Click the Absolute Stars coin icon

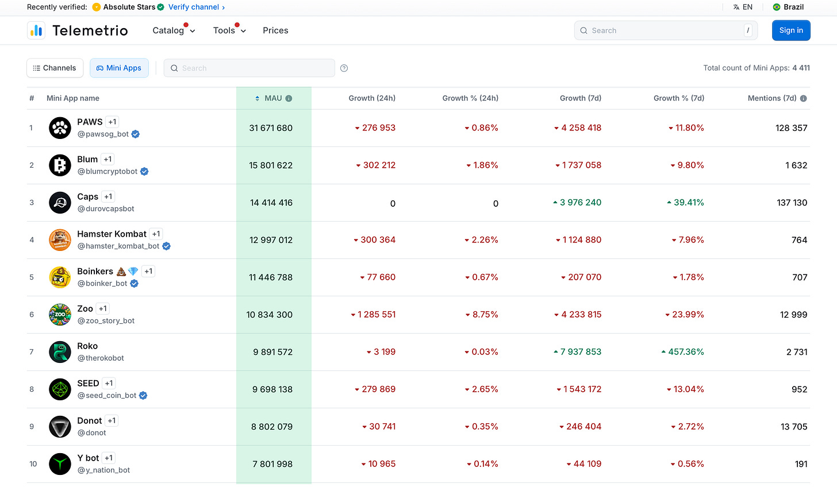pyautogui.click(x=97, y=7)
